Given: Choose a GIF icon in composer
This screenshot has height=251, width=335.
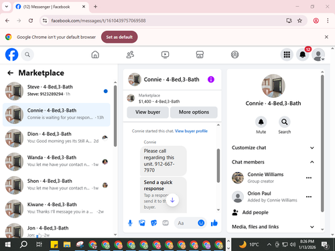Looking at the screenshot, I should (x=165, y=223).
